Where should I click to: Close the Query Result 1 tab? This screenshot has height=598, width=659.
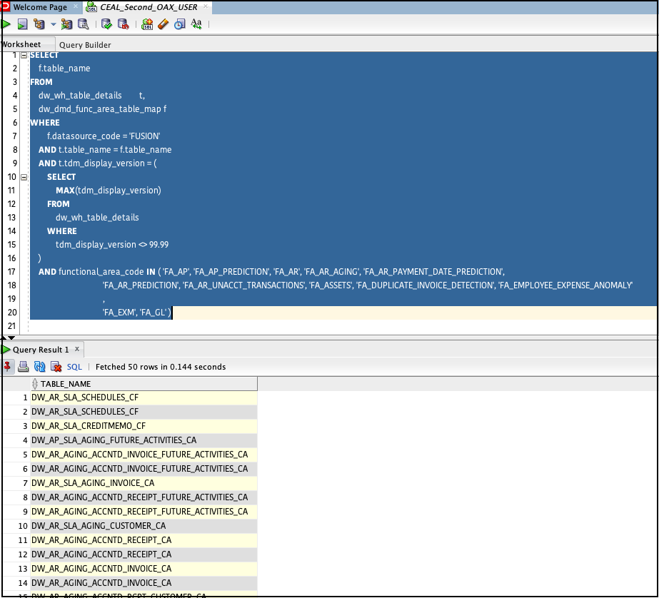77,350
